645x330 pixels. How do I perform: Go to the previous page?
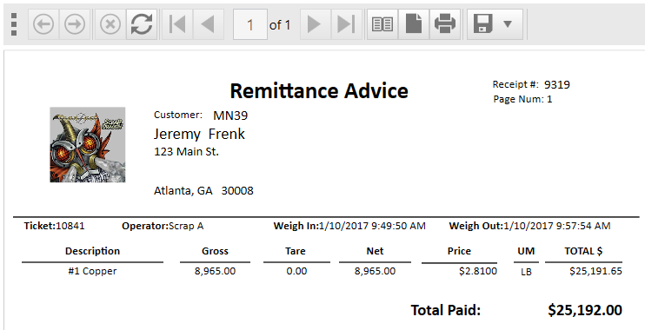click(x=208, y=24)
